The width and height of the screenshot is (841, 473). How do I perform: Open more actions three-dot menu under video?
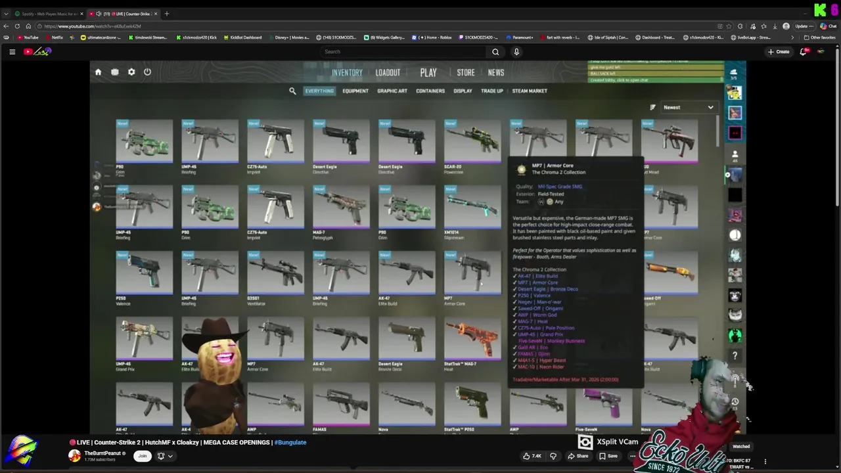(x=633, y=456)
